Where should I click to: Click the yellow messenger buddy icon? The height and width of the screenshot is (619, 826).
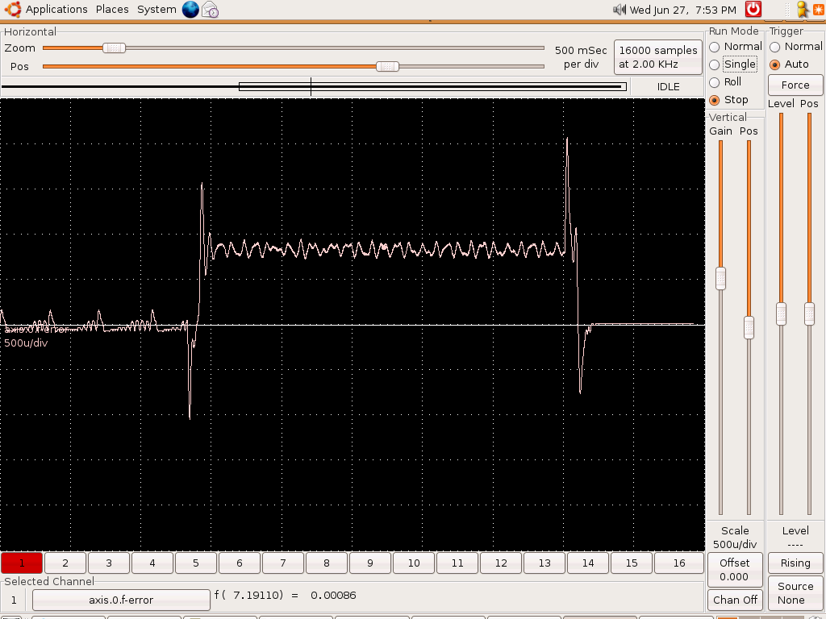point(803,10)
